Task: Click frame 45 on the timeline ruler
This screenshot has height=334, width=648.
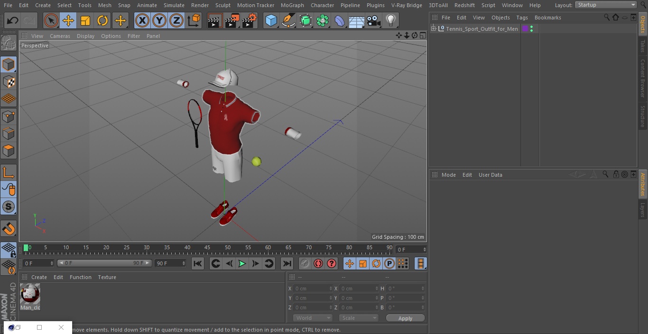Action: 207,247
